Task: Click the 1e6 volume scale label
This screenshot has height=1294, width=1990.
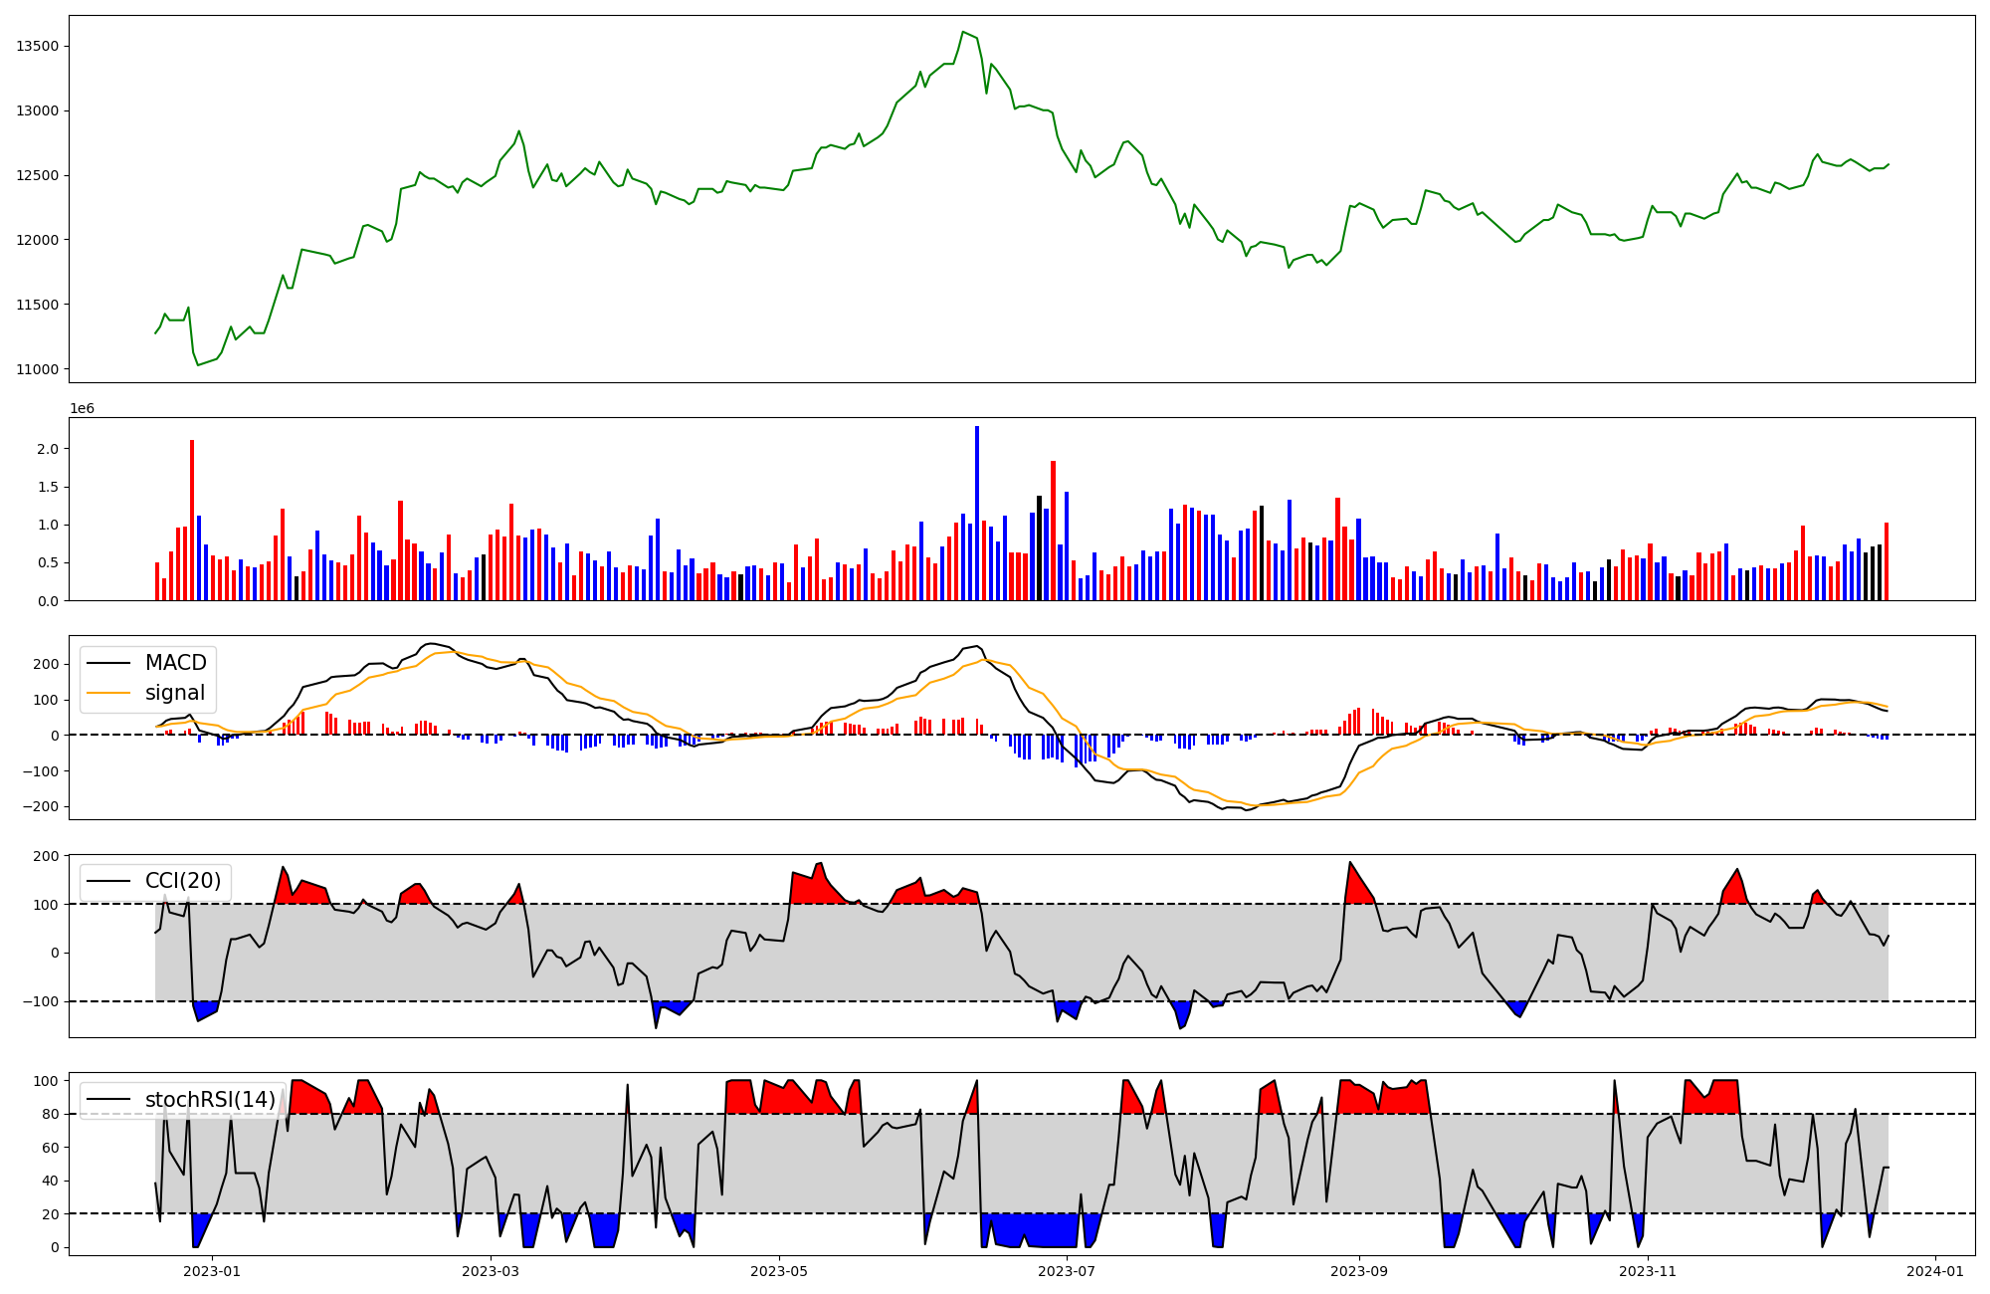Action: point(82,409)
